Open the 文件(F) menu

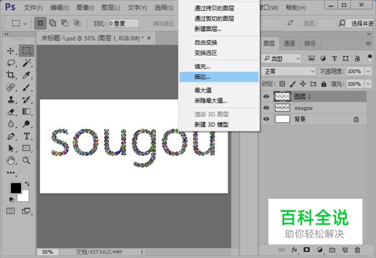click(x=33, y=8)
